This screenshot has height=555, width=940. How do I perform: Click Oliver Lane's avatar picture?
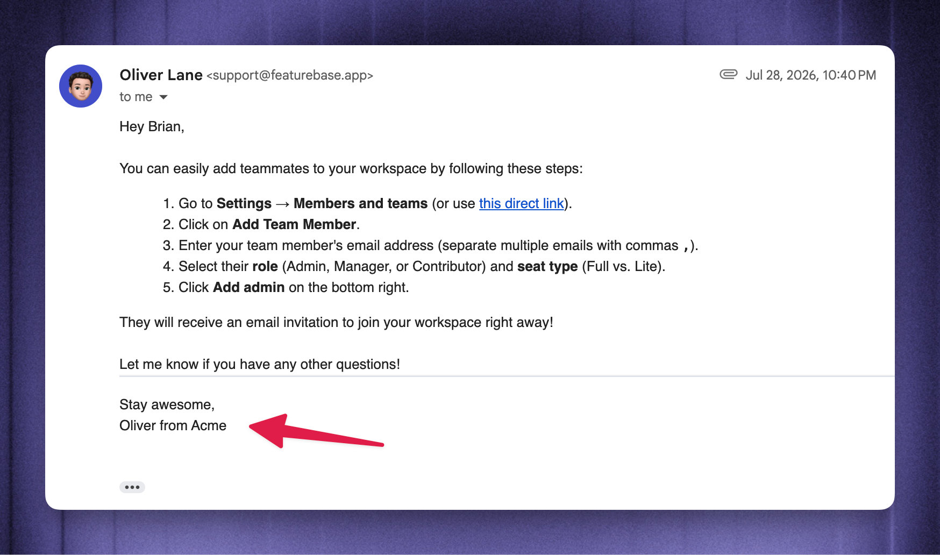[x=81, y=86]
